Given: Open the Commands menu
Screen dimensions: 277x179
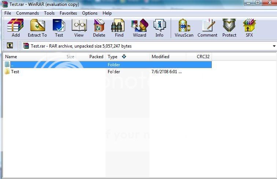Looking at the screenshot, I should click(x=27, y=13).
